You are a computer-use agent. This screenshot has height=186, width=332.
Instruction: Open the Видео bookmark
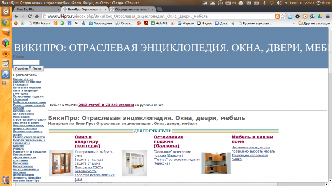coord(205,24)
